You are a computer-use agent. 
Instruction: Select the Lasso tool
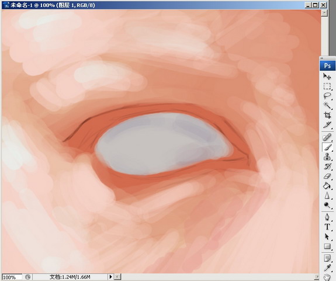coord(327,96)
